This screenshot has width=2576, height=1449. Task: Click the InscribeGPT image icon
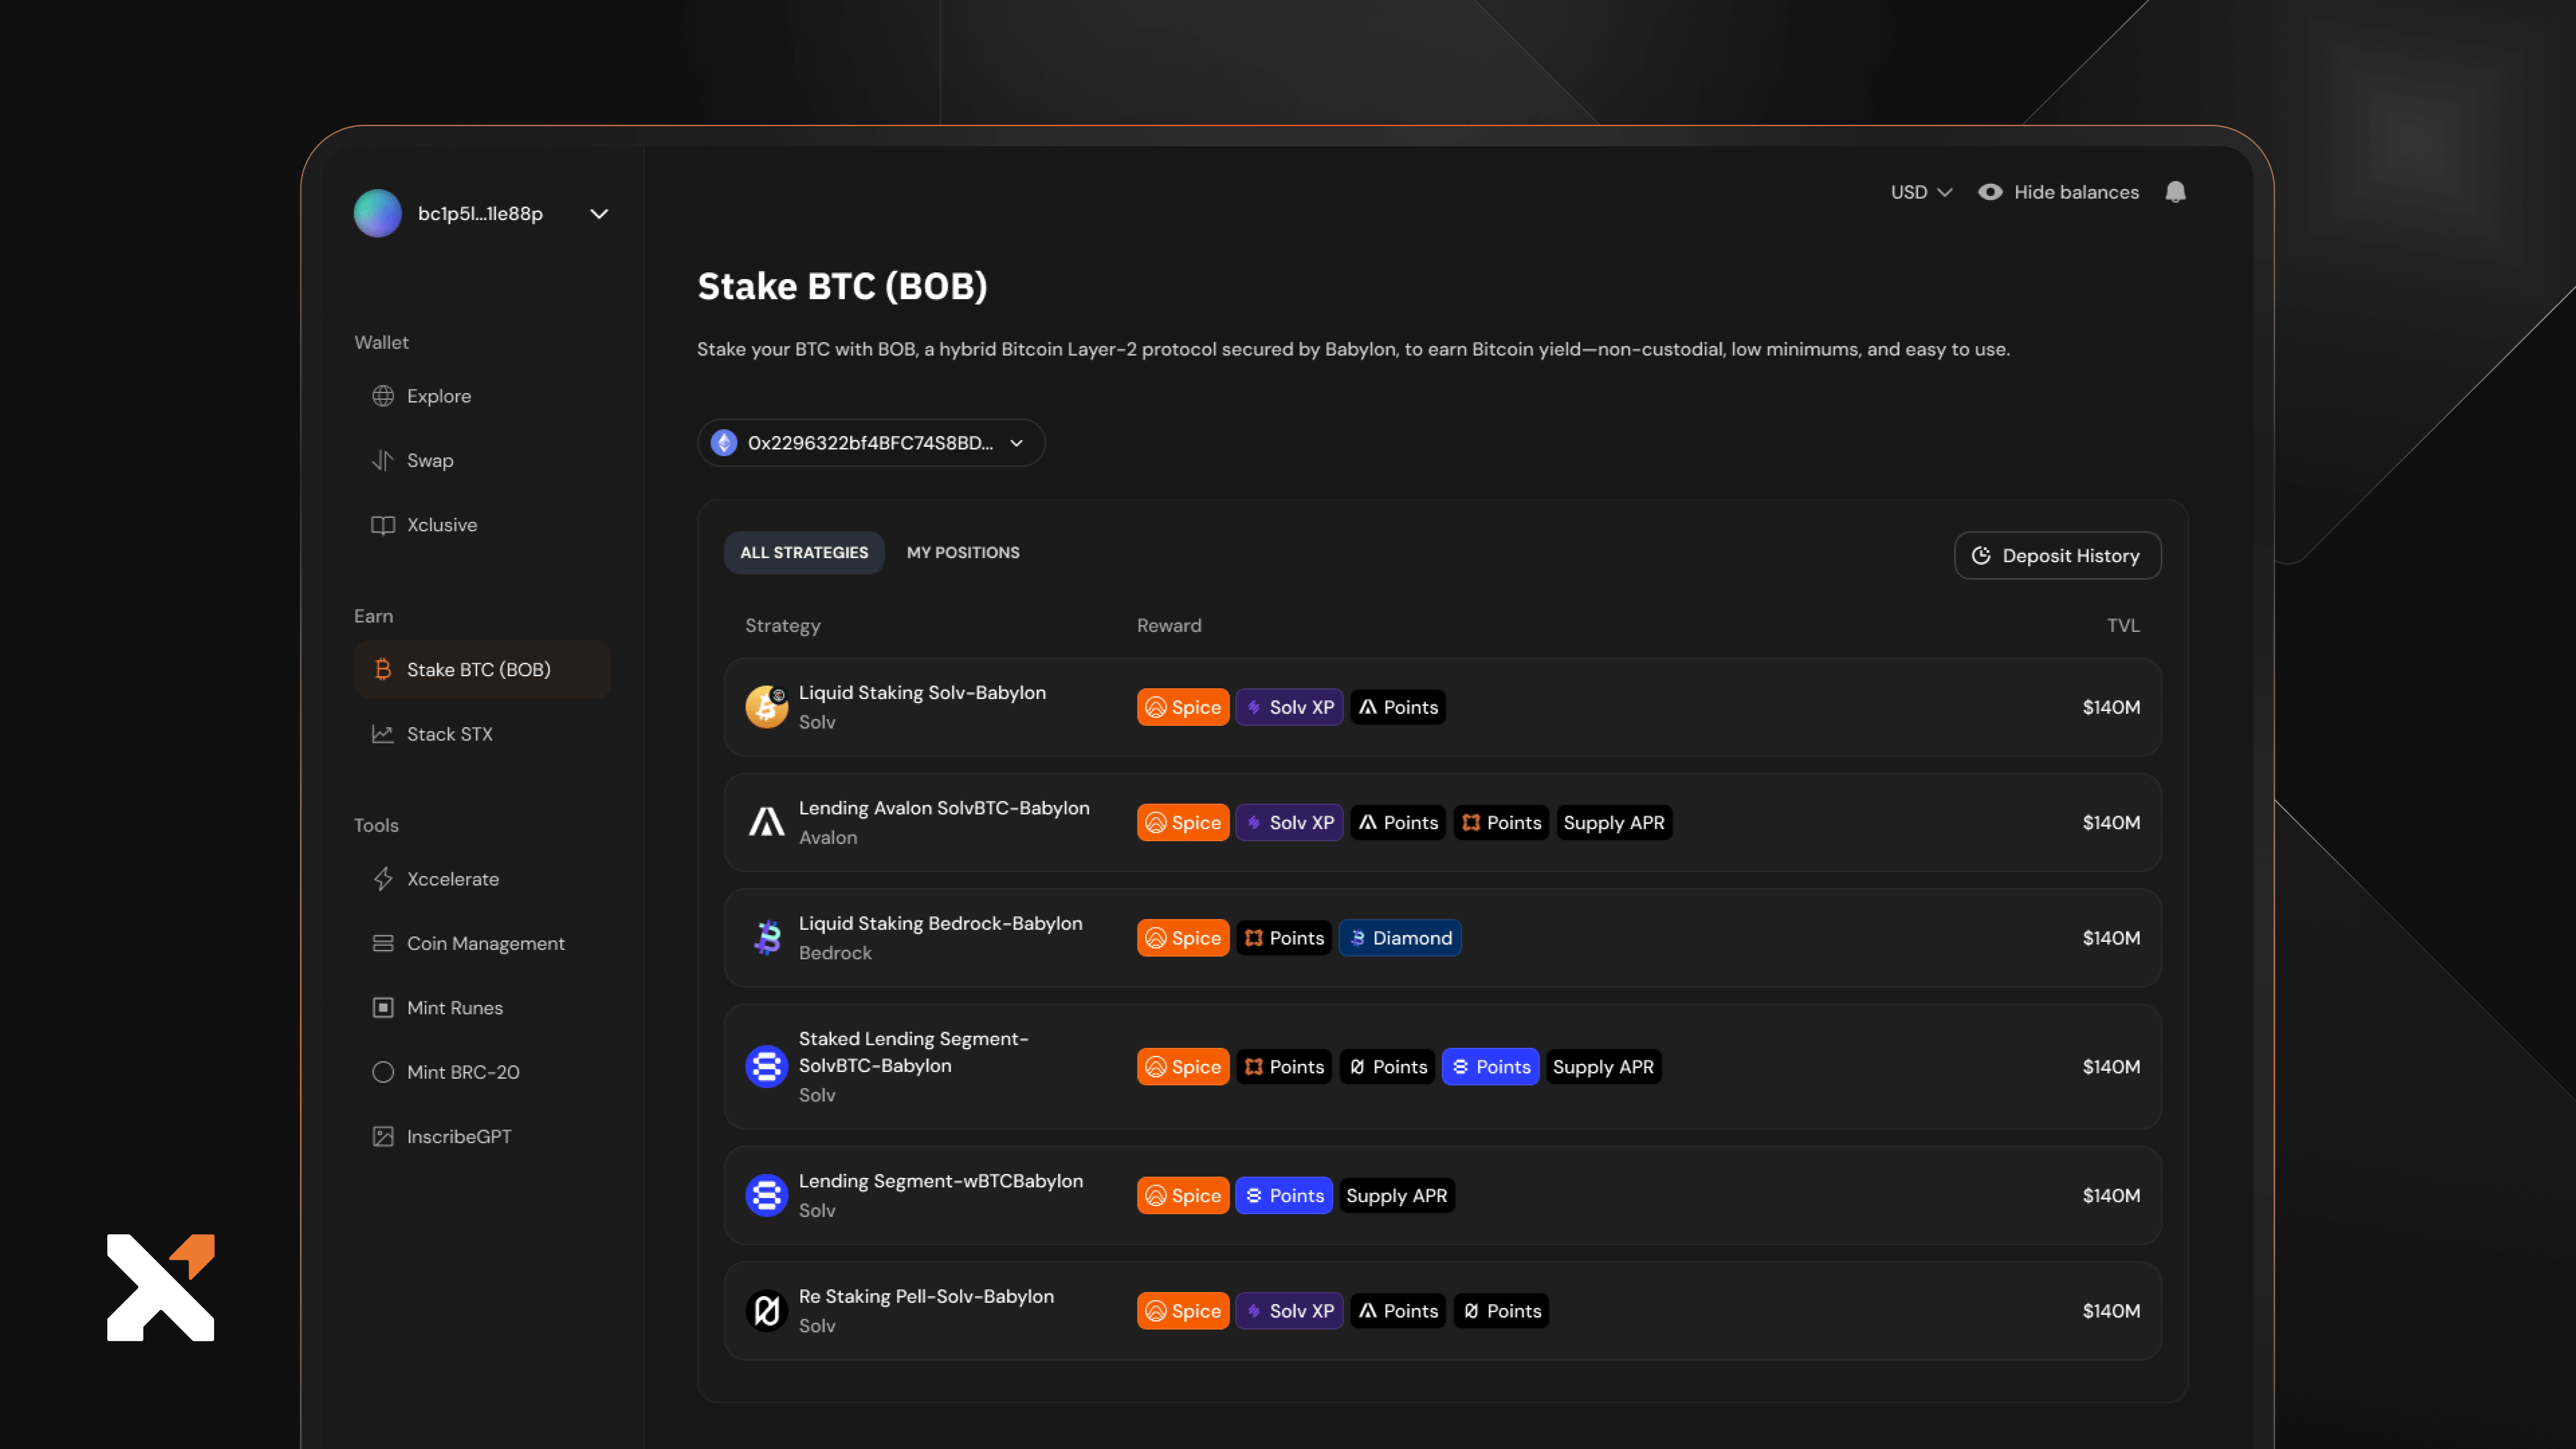383,1136
